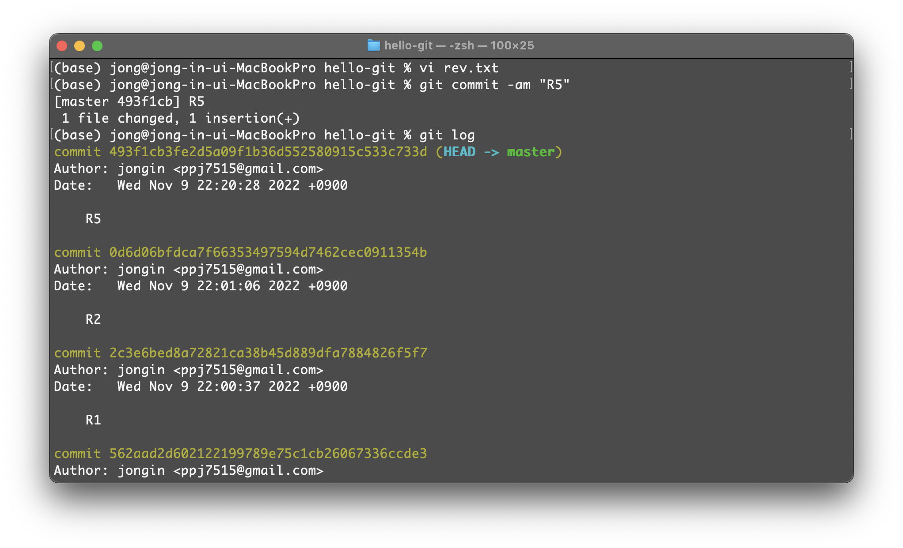The width and height of the screenshot is (903, 548).
Task: Click the commit hash starting with 562aad2d
Action: pos(268,454)
